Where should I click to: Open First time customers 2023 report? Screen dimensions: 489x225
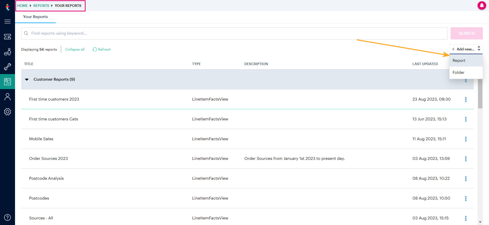coord(54,99)
